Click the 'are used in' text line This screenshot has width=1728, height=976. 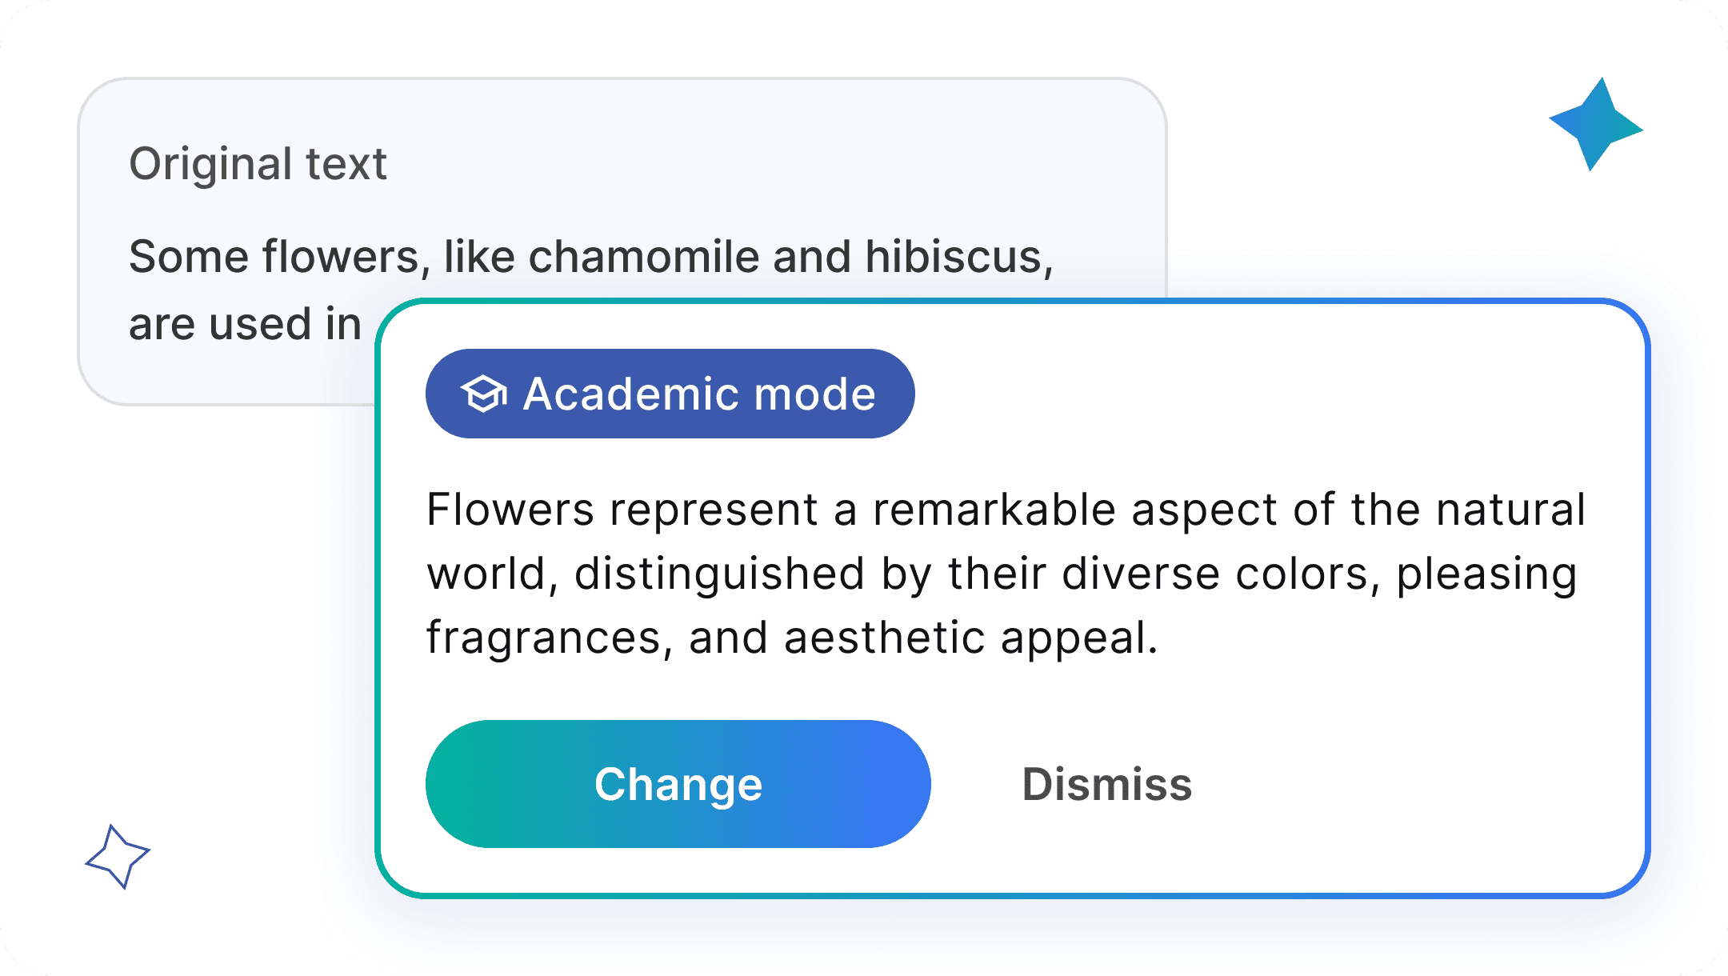coord(245,325)
